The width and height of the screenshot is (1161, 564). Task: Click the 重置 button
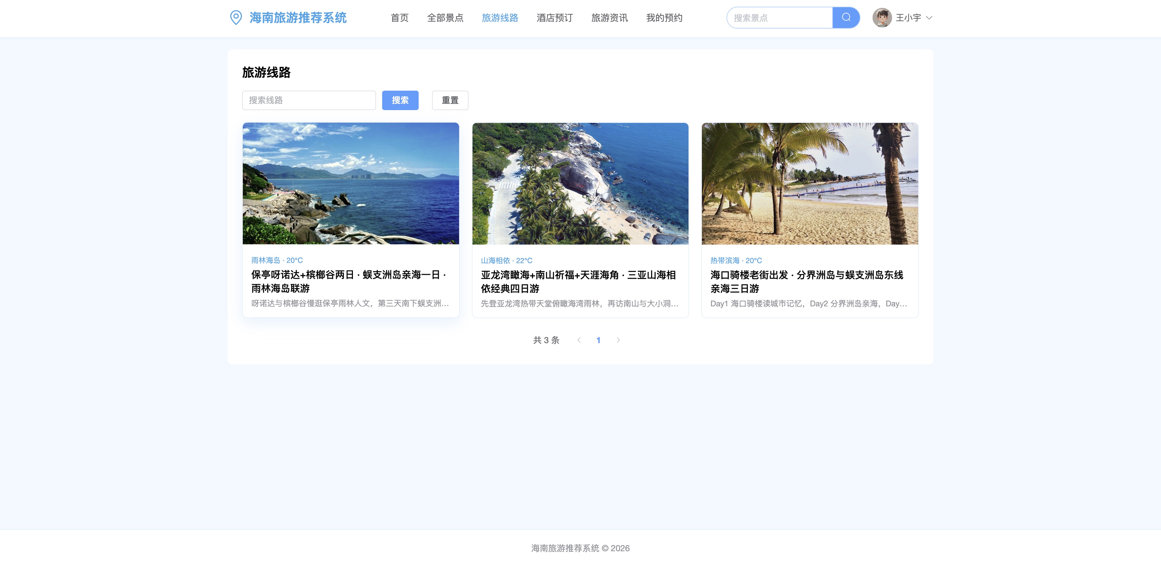[450, 100]
